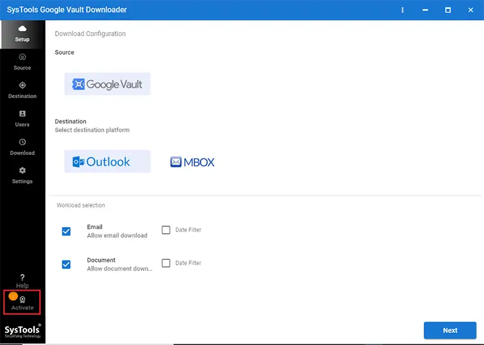Viewport: 484px width, 345px height.
Task: Go to the Source sidebar section
Action: pos(22,62)
